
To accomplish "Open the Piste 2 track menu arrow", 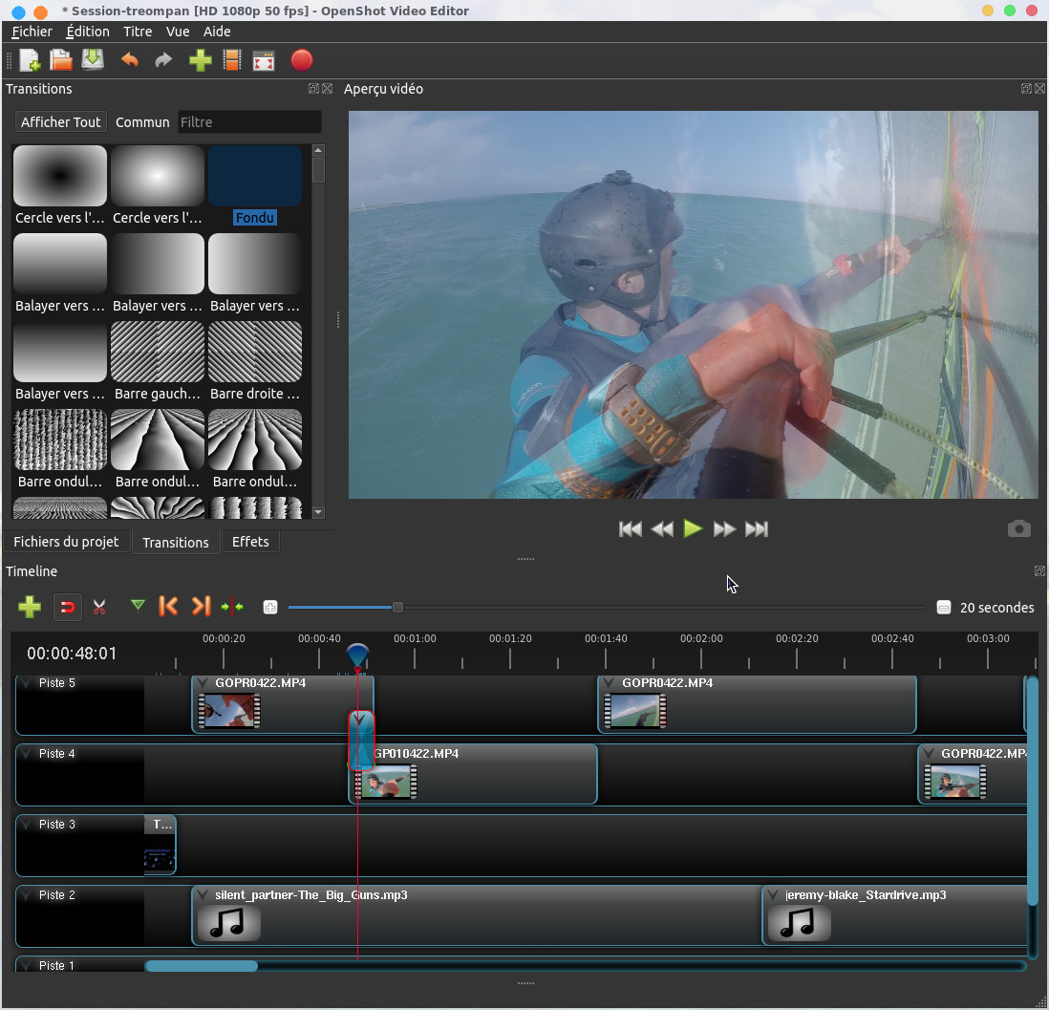I will pos(26,895).
